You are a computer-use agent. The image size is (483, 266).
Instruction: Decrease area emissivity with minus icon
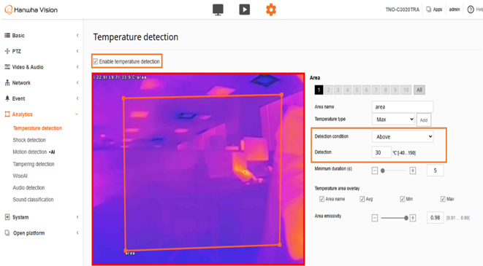[x=375, y=218]
